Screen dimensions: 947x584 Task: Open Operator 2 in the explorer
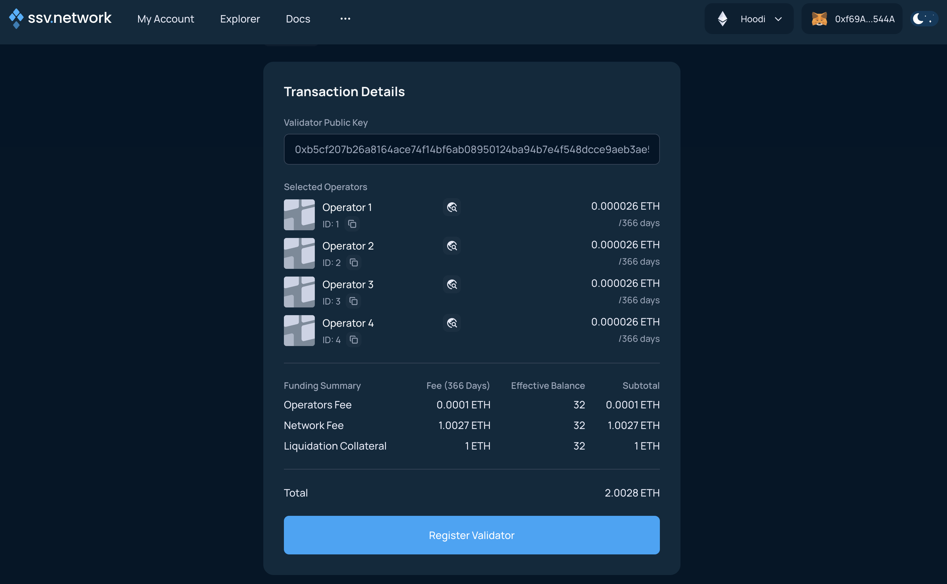click(452, 246)
